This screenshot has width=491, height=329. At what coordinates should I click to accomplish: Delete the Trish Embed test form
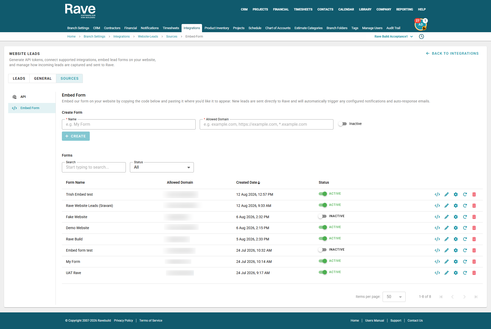pos(474,194)
